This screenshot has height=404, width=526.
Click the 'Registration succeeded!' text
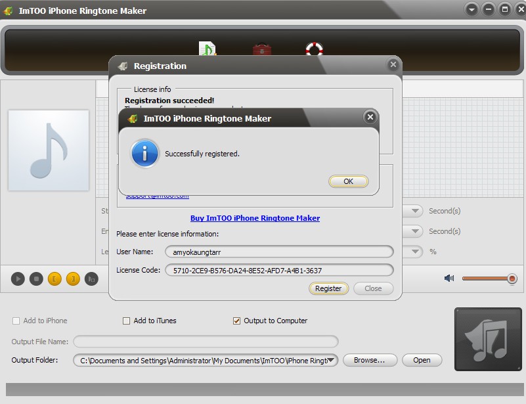click(169, 101)
